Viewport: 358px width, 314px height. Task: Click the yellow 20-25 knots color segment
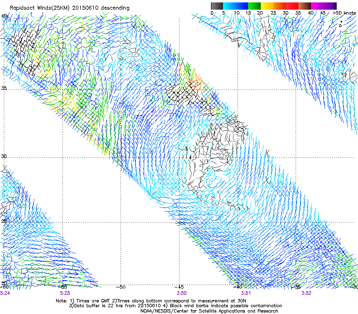click(267, 6)
